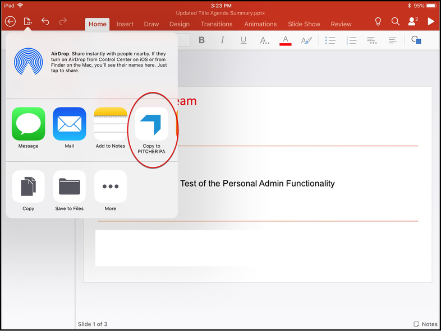Open the Notes pane
The height and width of the screenshot is (331, 441).
[425, 324]
